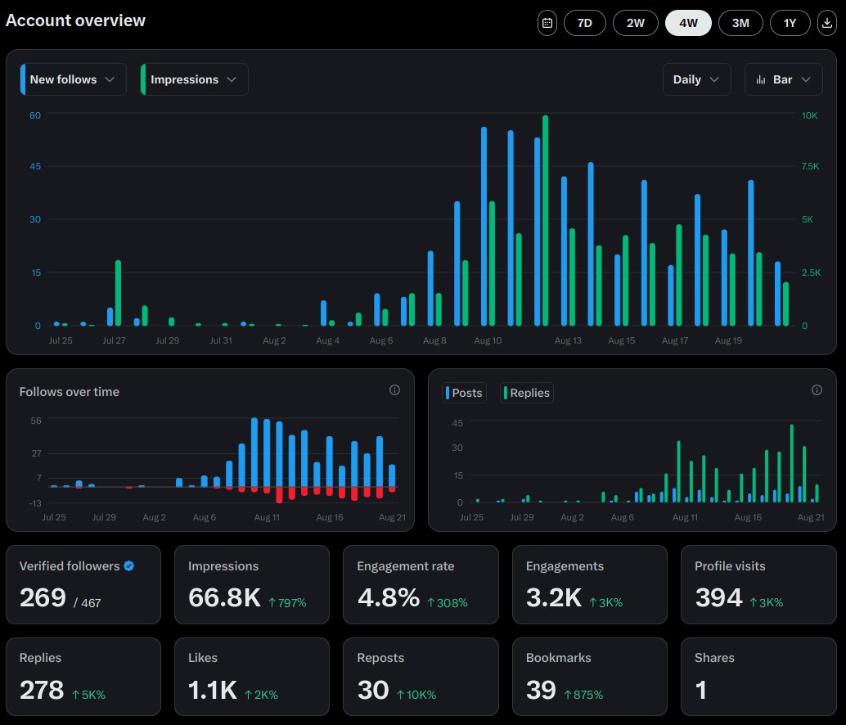Click the 5K% replies change value

[x=88, y=695]
